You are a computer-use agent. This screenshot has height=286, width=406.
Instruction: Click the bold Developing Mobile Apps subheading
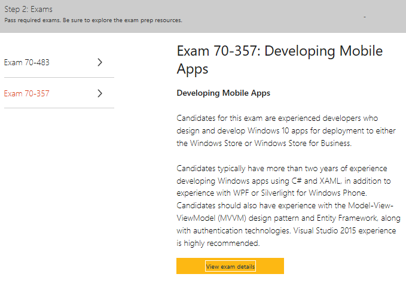[x=223, y=93]
